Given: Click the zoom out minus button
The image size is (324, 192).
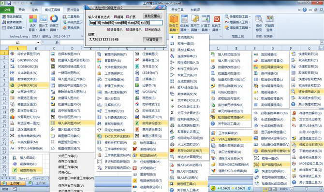Looking at the screenshot, I should pyautogui.click(x=292, y=189).
